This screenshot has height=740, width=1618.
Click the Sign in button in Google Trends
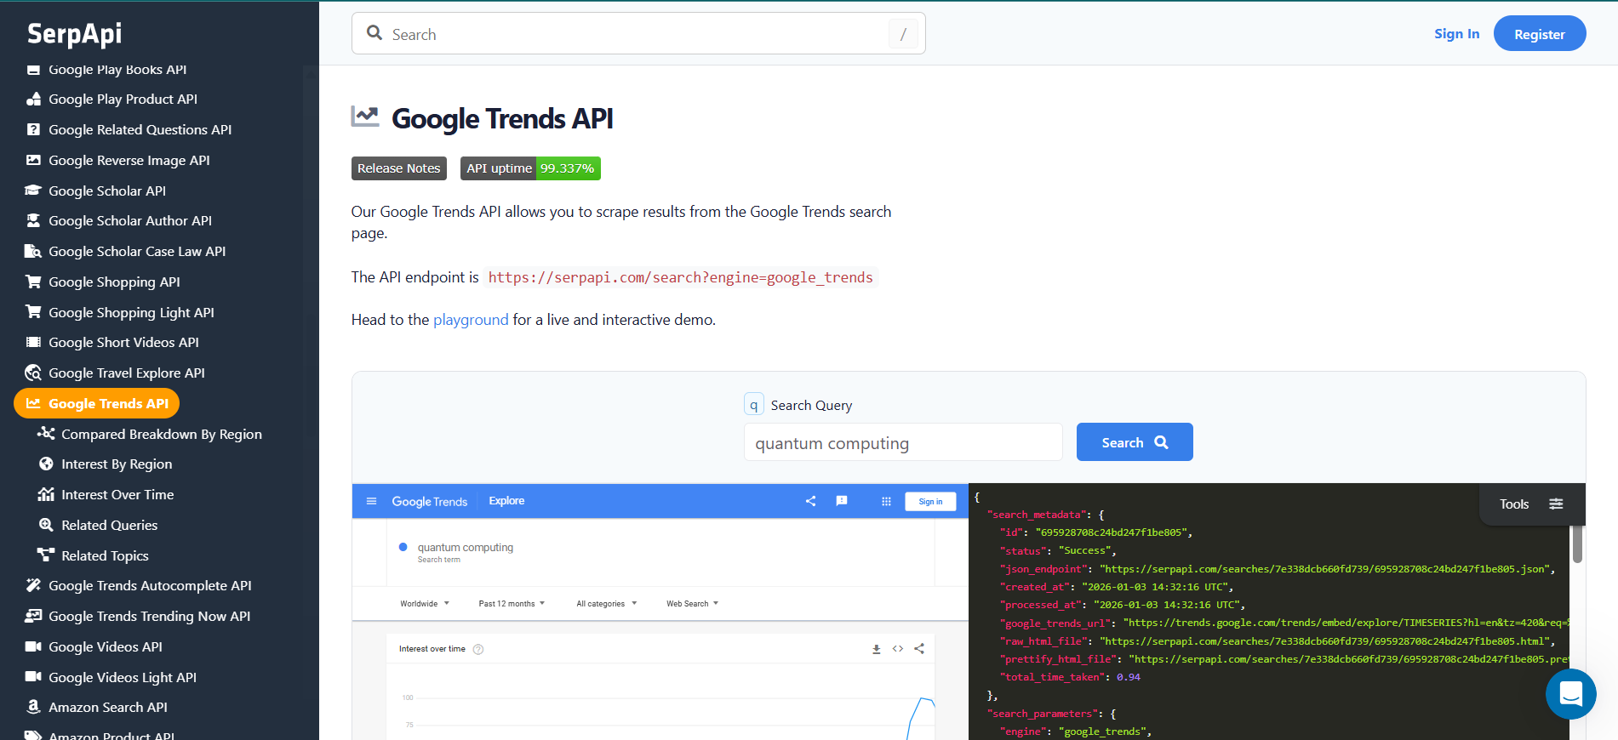coord(930,502)
